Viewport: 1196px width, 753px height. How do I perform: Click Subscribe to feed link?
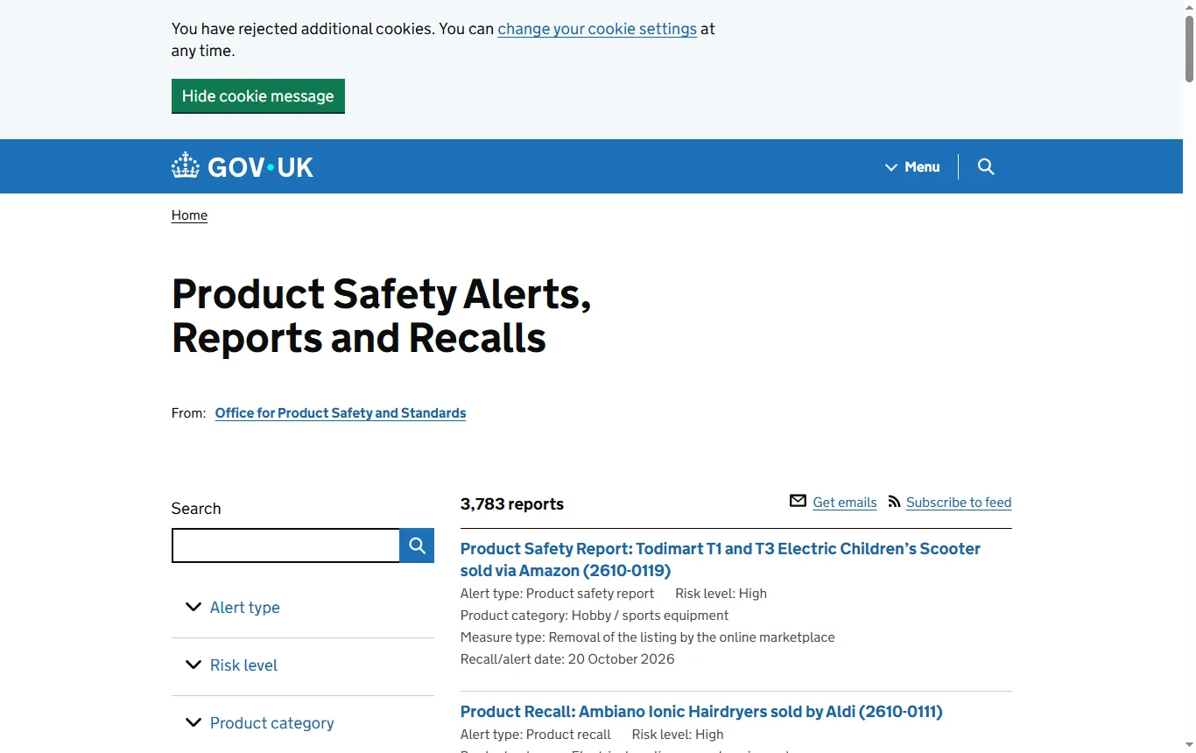959,503
